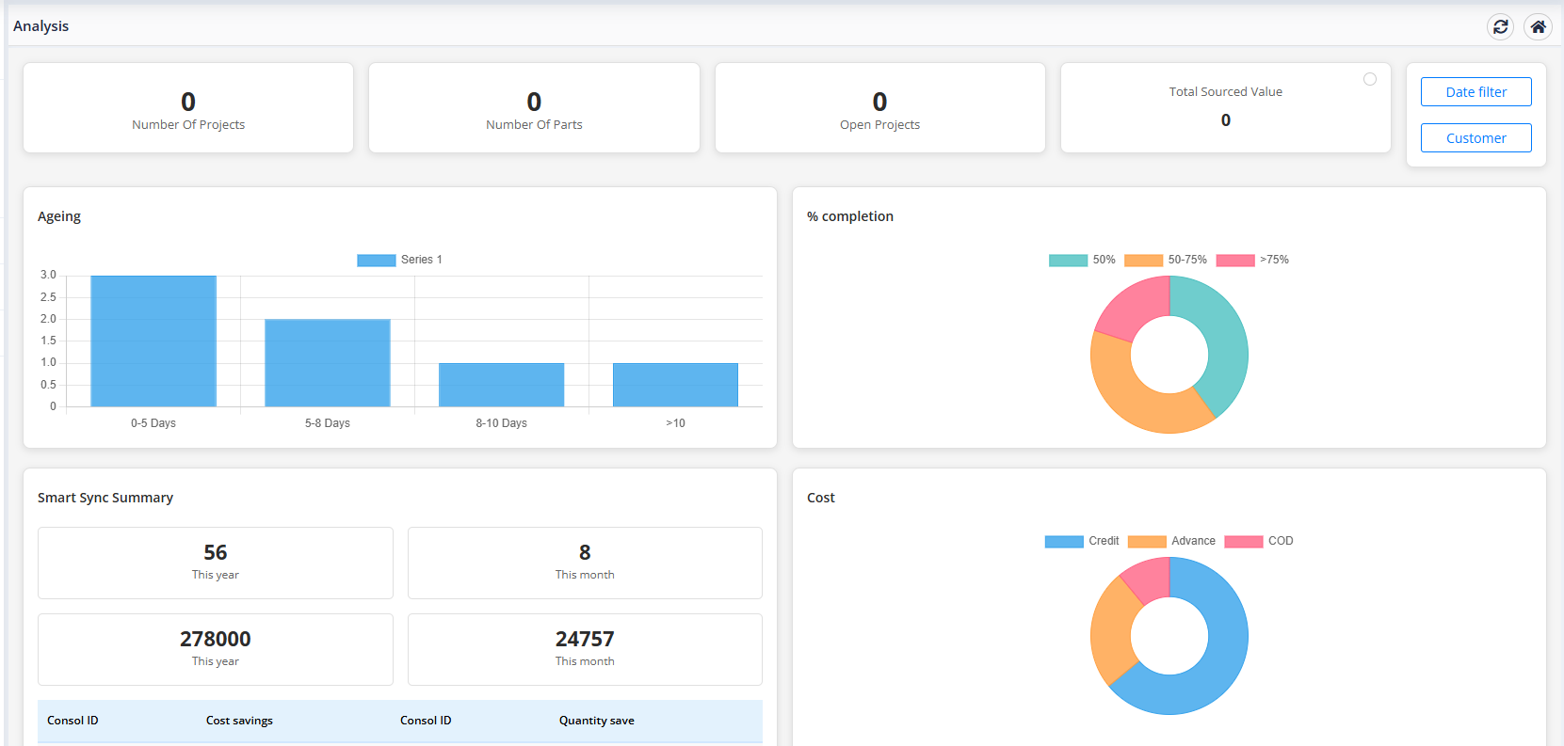Toggle the >75% legend entry
Viewport: 1564px width, 746px height.
(1252, 261)
